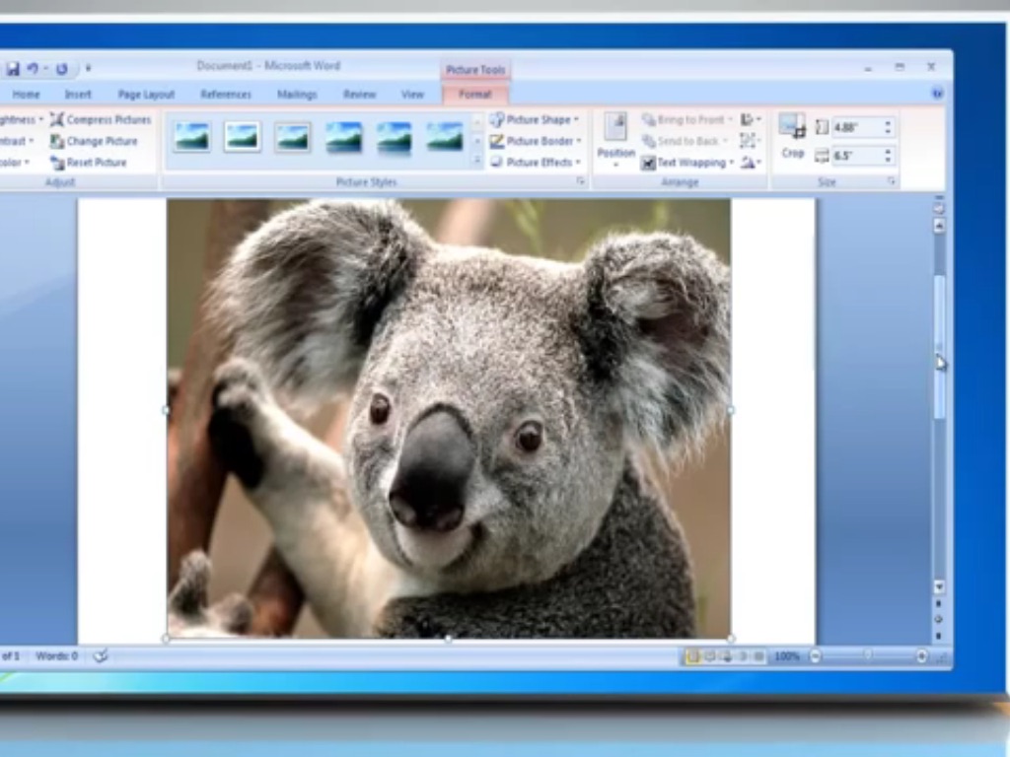Undo the last action
This screenshot has width=1010, height=757.
tap(33, 69)
